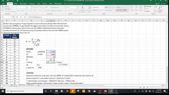Image resolution: width=169 pixels, height=95 pixels.
Task: Click the Format cells icon
Action: (x=141, y=7)
